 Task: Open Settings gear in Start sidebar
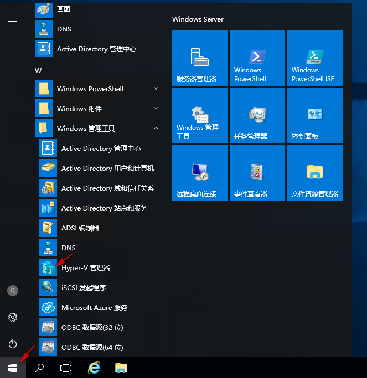tap(13, 317)
